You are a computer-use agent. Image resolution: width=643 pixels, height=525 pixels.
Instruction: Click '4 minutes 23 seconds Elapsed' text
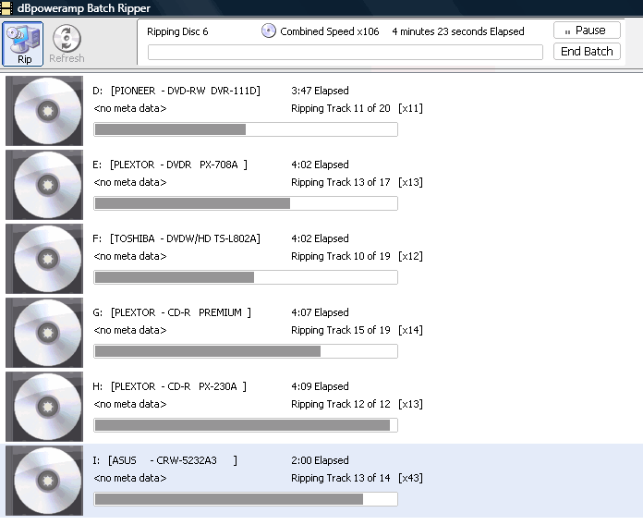[x=458, y=31]
